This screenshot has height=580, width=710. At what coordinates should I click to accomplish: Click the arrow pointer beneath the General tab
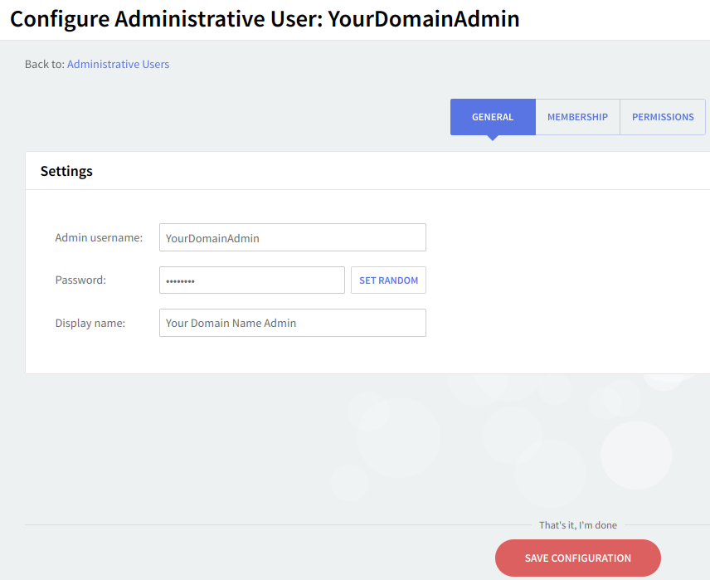pos(493,138)
